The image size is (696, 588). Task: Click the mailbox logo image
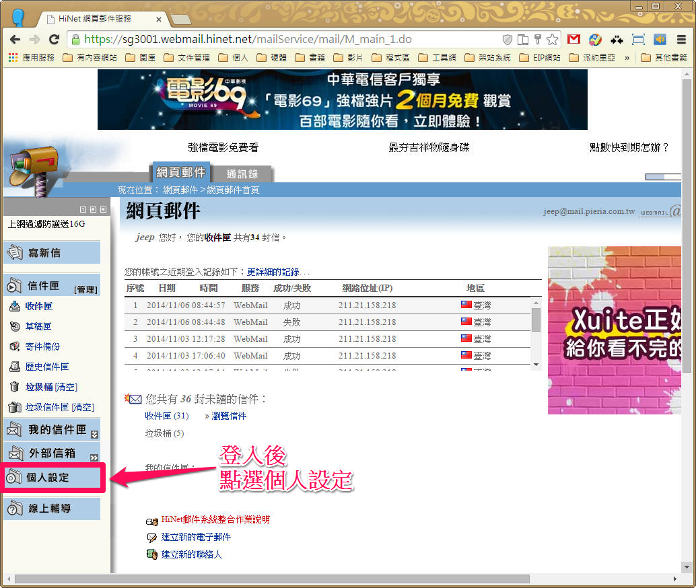34,171
